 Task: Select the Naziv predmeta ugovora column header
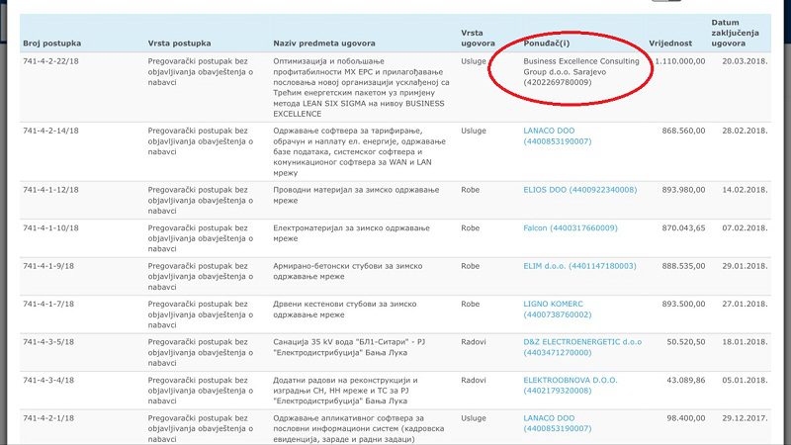(324, 44)
